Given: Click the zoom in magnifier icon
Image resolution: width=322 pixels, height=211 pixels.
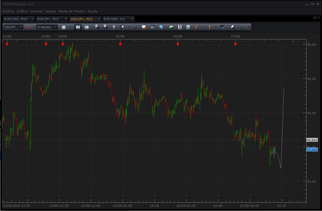Looking at the screenshot, I should pyautogui.click(x=97, y=27).
